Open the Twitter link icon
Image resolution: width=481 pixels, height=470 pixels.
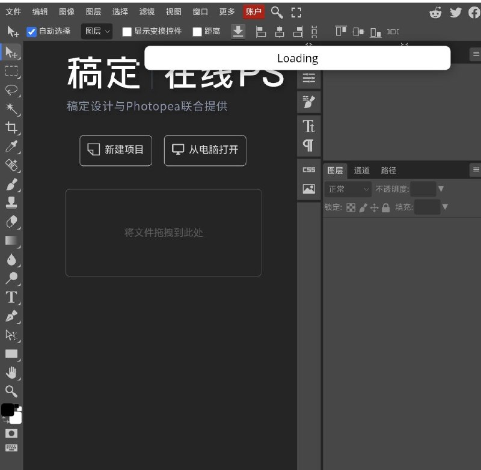pos(456,13)
